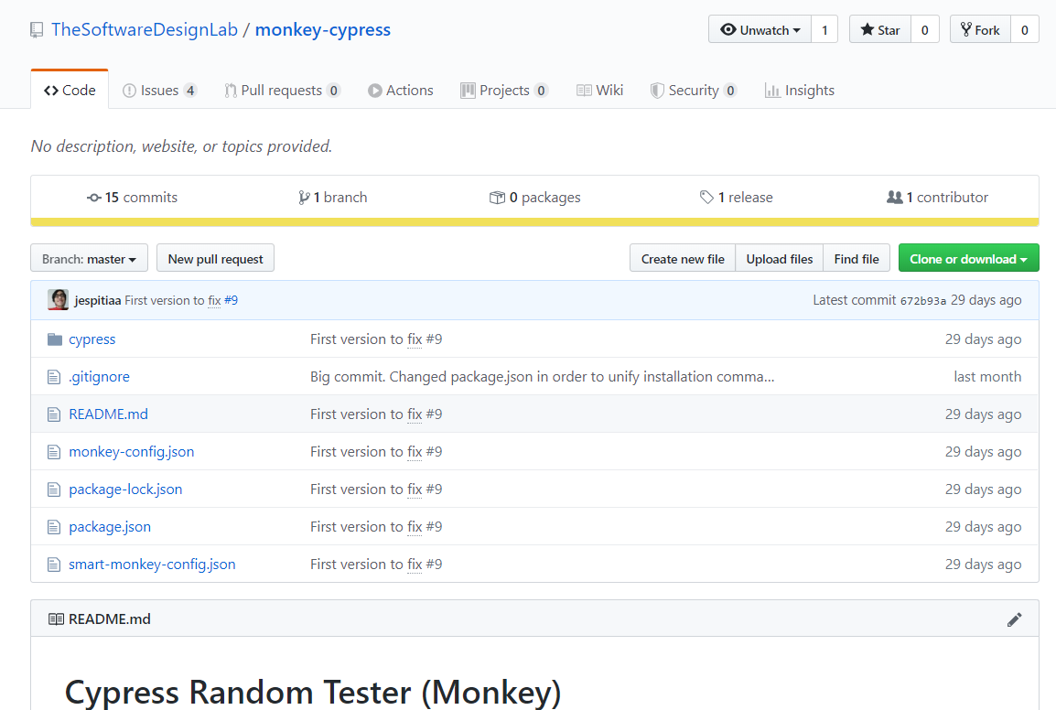Viewport: 1056px width, 710px height.
Task: View the Insights tab
Action: point(800,91)
